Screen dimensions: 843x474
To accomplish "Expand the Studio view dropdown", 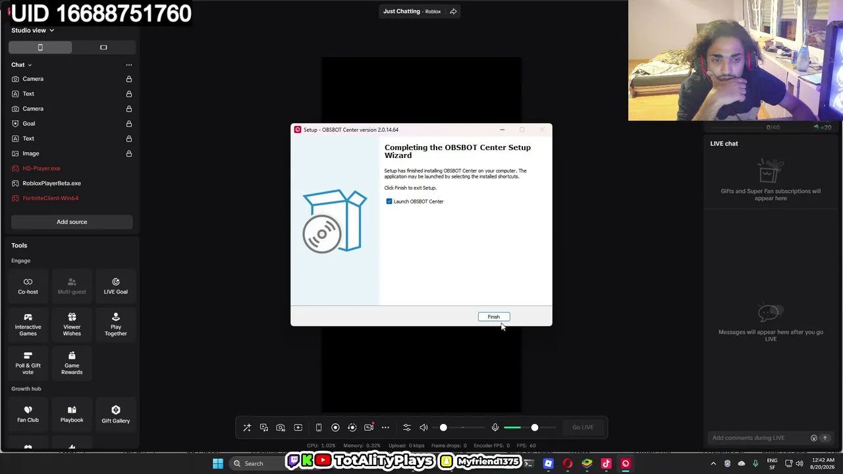I will [x=32, y=30].
